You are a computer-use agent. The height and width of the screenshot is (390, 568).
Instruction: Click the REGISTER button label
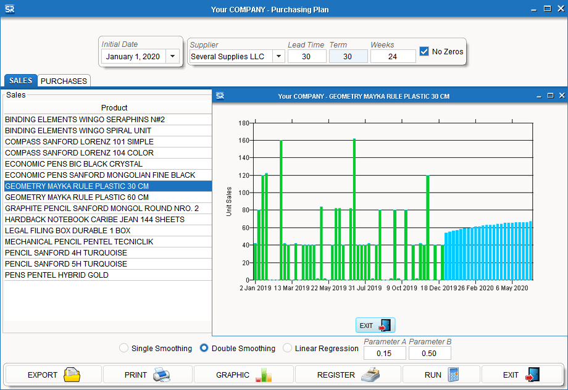(x=336, y=375)
